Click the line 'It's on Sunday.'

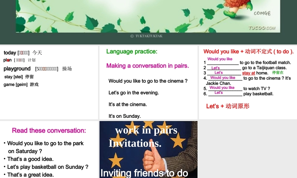tap(125, 116)
